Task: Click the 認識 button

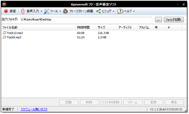Action: click(69, 102)
